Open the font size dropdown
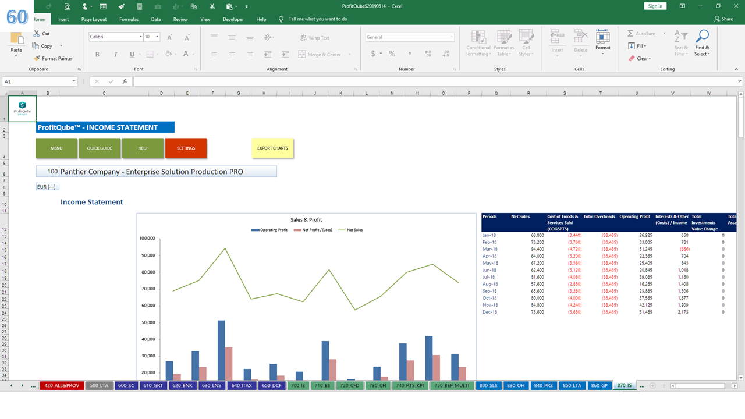 point(158,37)
